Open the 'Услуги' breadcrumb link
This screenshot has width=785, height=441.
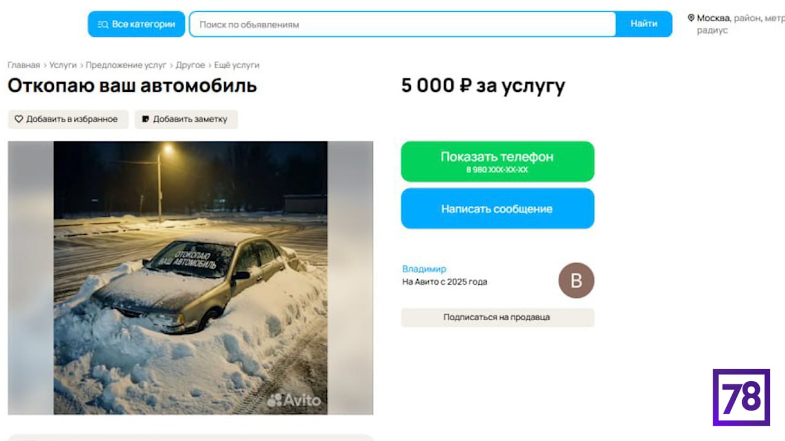(x=63, y=65)
